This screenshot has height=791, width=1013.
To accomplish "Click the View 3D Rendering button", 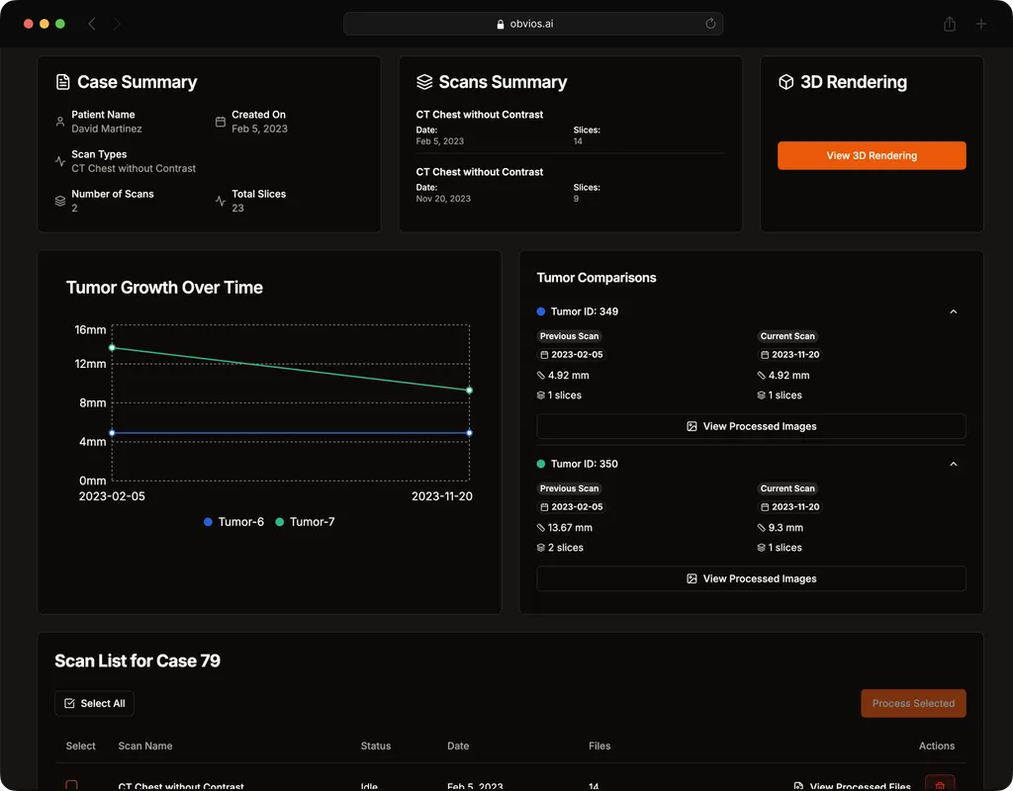I will (x=871, y=155).
